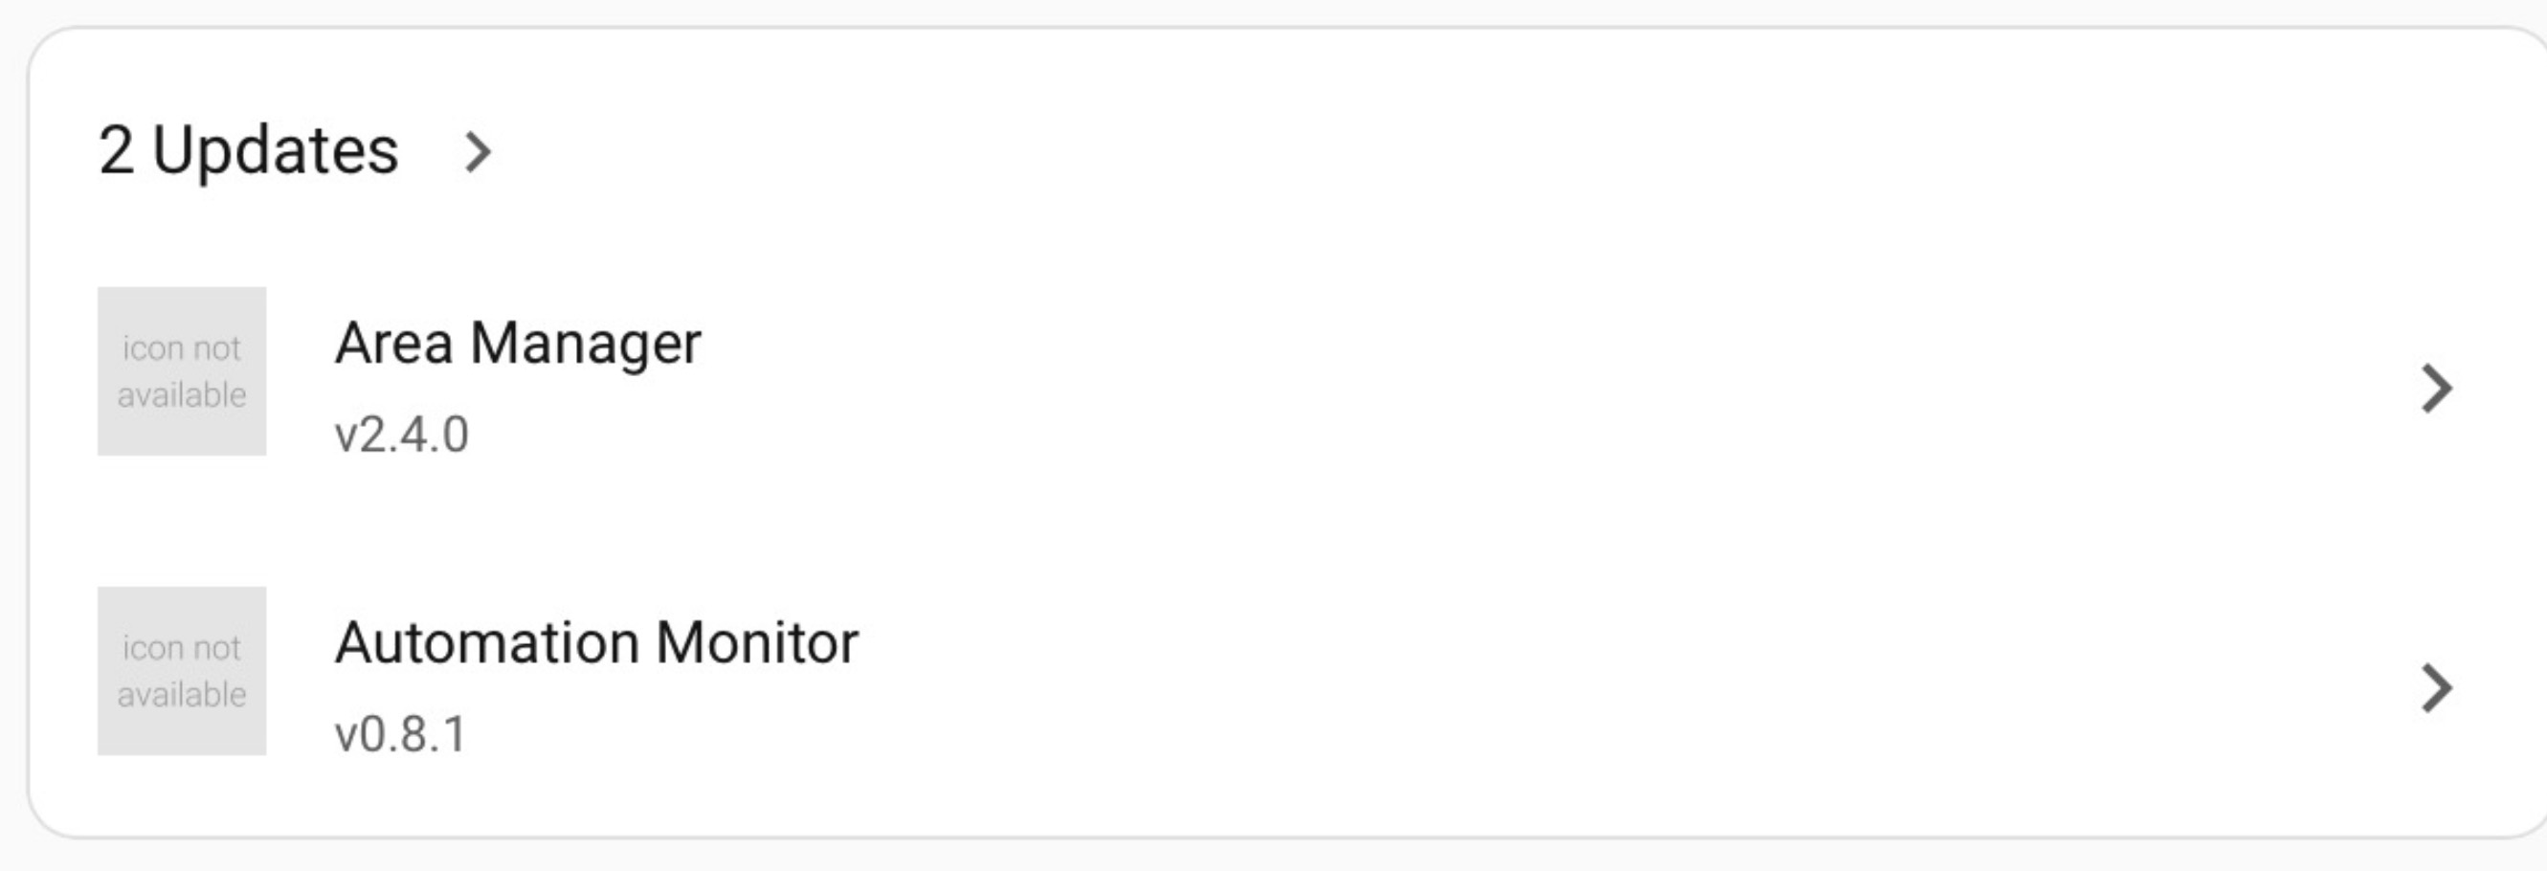2547x871 pixels.
Task: Select the 'icon not available' image above v0.8.1
Action: point(182,671)
